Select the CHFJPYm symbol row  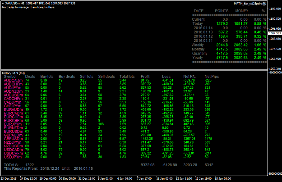(108, 106)
